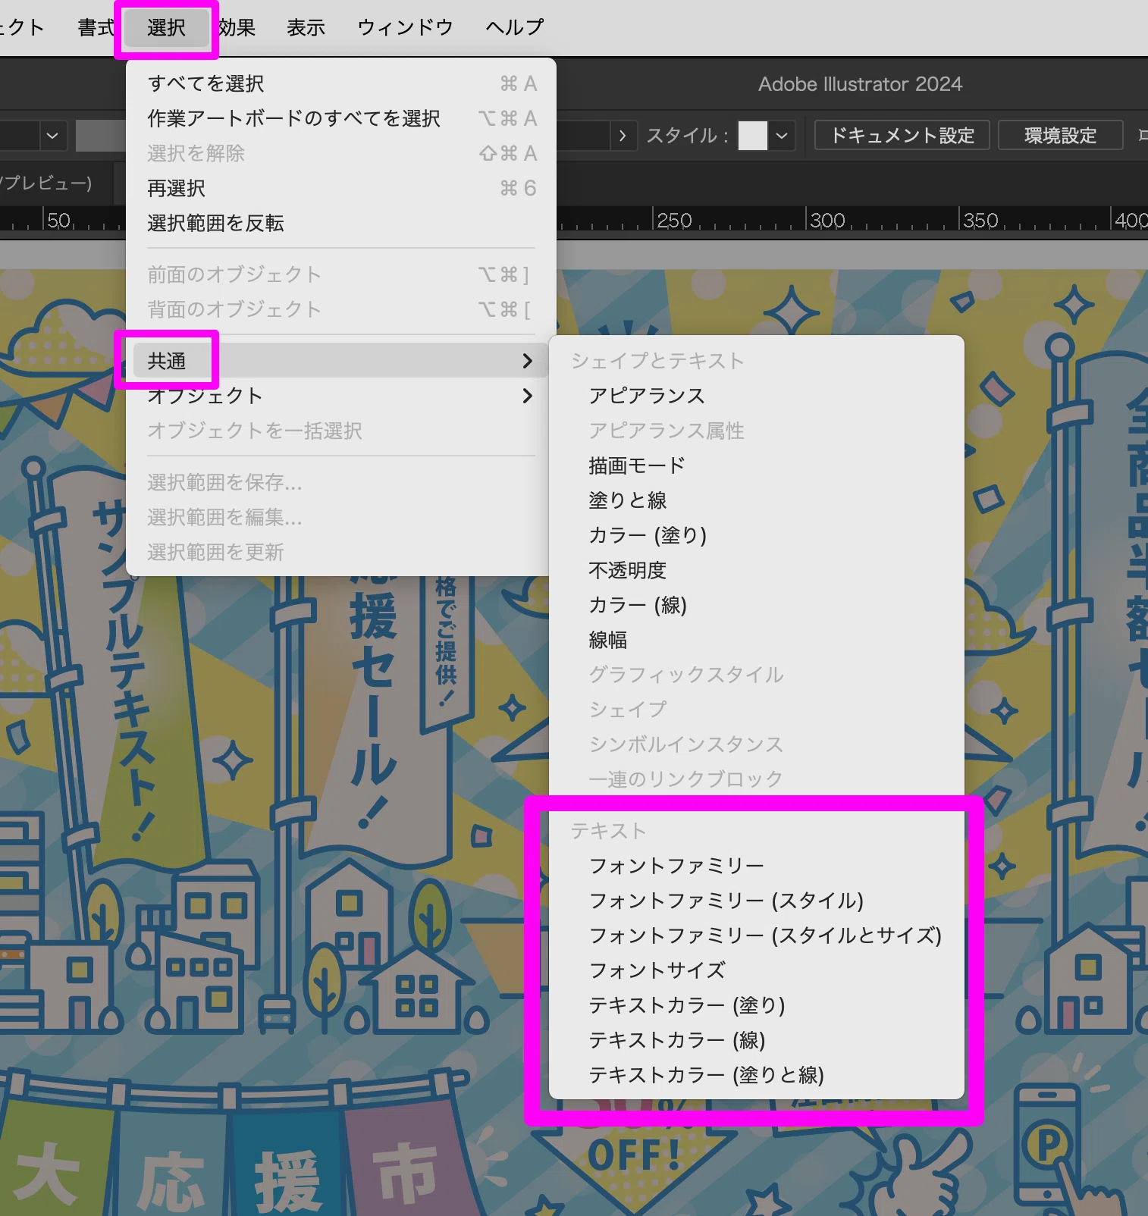Choose すべてを選択 from the menu
This screenshot has width=1148, height=1216.
click(341, 83)
